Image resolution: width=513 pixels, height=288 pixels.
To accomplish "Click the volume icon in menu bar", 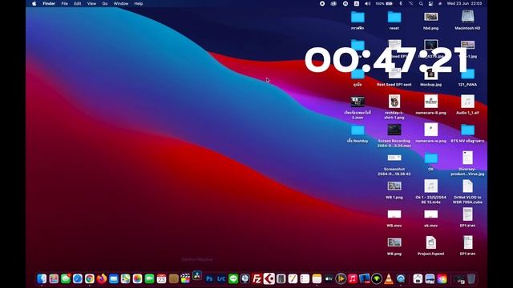I will pyautogui.click(x=367, y=3).
